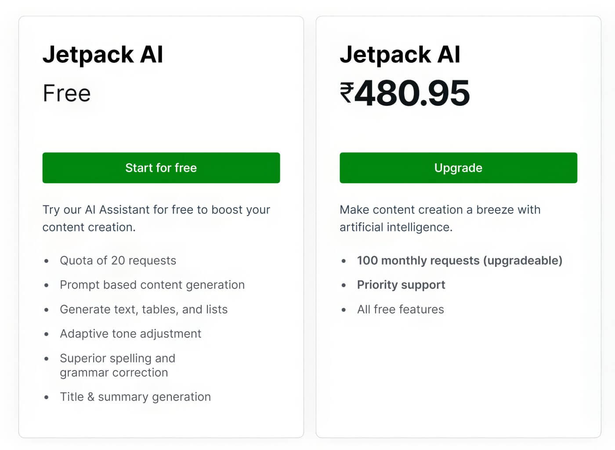Click the All free features item

pos(400,309)
